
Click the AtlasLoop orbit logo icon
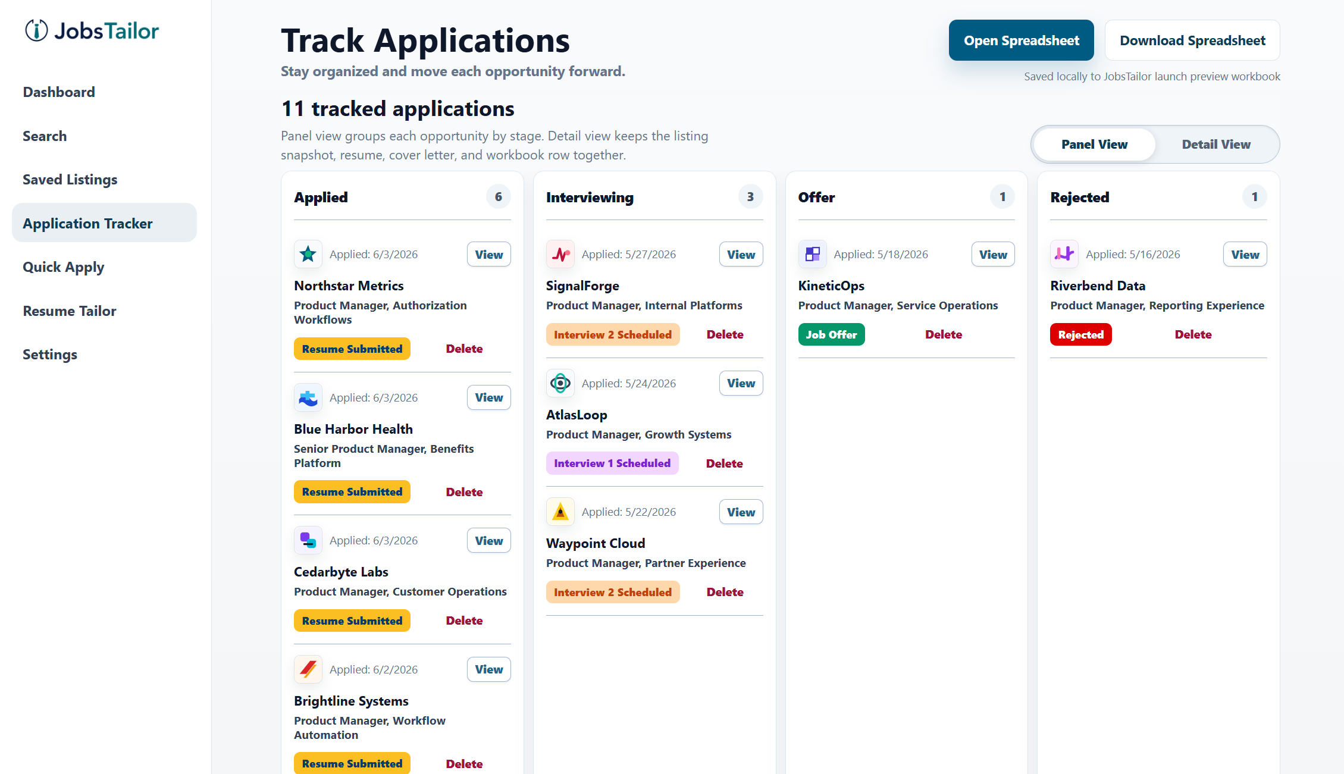(560, 383)
